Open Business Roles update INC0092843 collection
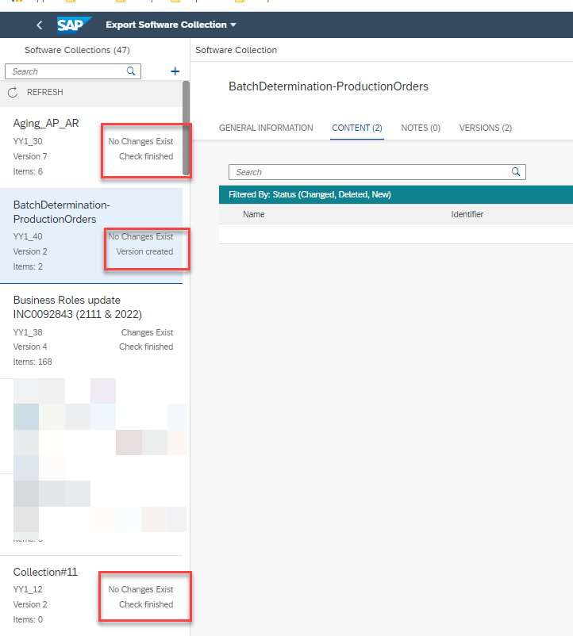Viewport: 573px width, 636px height. pos(91,331)
